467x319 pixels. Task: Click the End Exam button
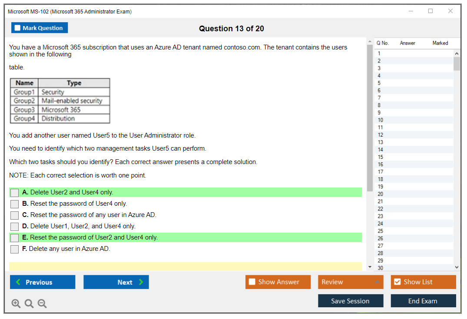423,301
